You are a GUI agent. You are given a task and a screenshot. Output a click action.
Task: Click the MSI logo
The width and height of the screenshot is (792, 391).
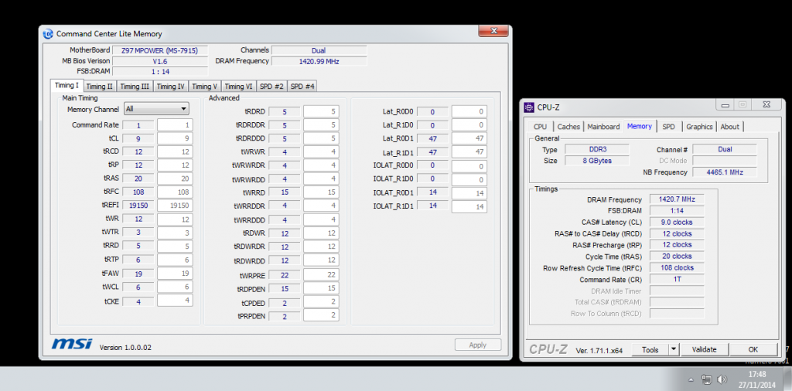72,344
